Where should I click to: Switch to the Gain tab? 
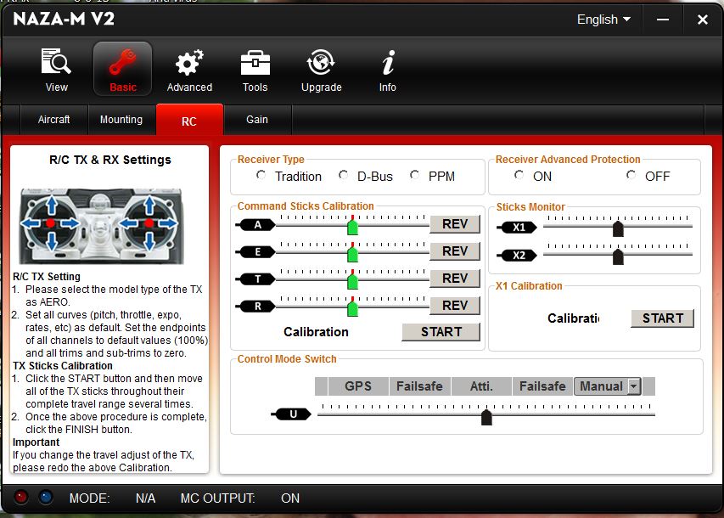(x=257, y=119)
